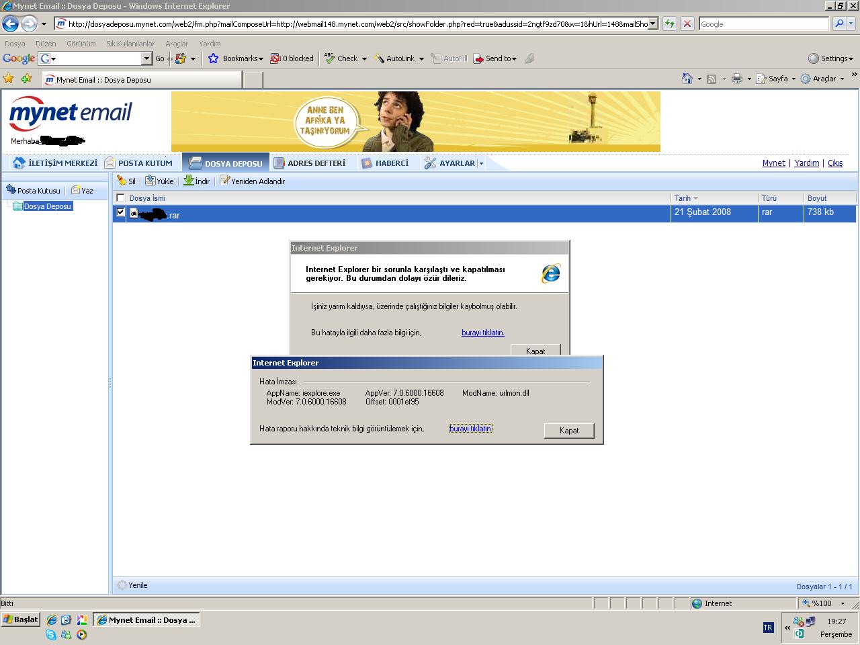
Task: Select Dosya Deposu folder in the sidebar tree
Action: 47,206
